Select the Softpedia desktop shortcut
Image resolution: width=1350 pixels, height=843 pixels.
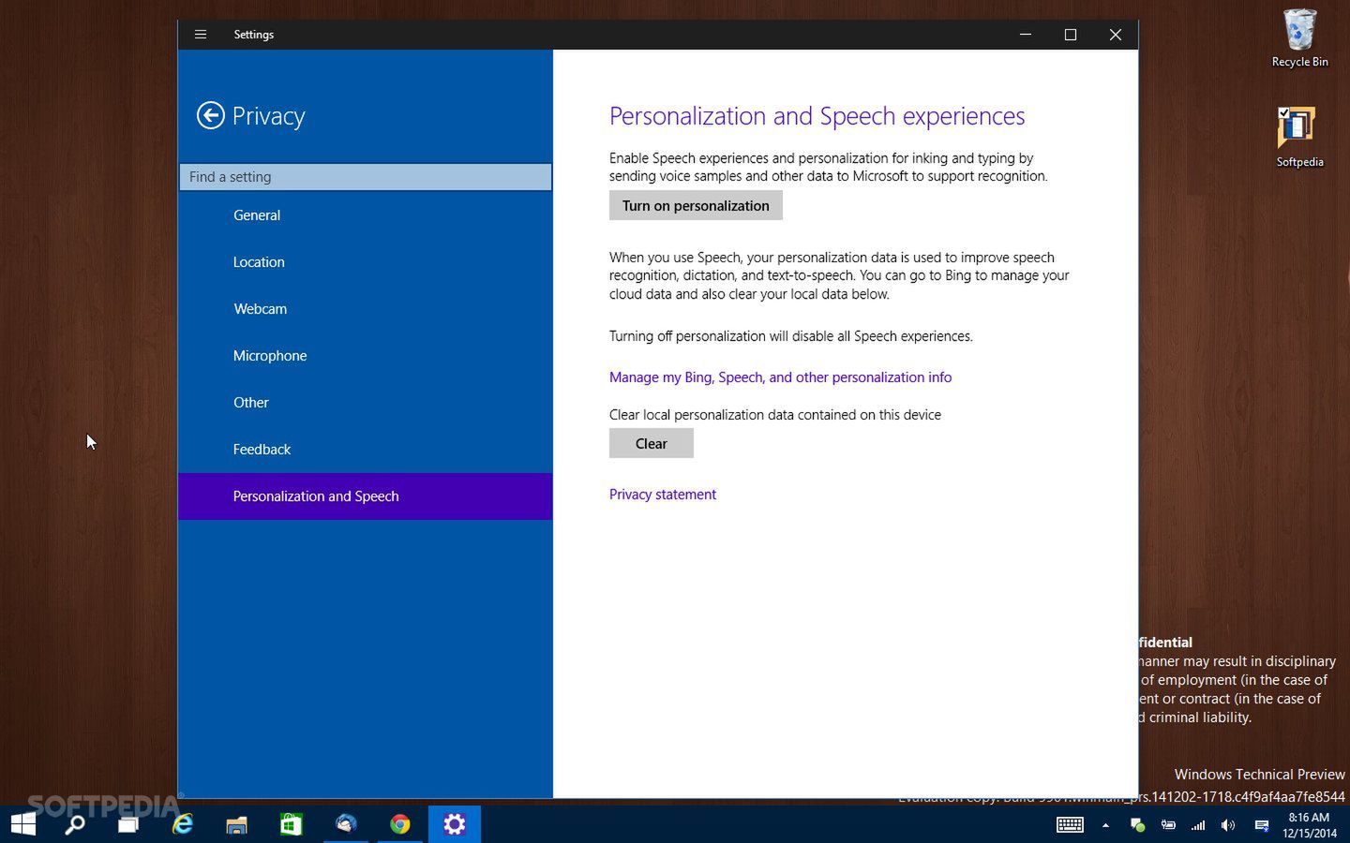[1299, 137]
